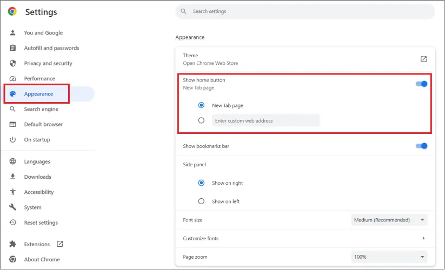The width and height of the screenshot is (445, 270).
Task: Turn off Show bookmarks bar toggle
Action: (x=421, y=146)
